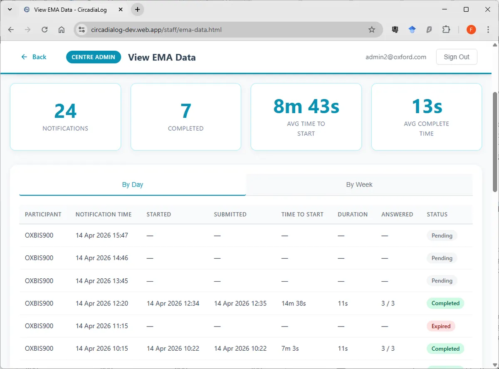The width and height of the screenshot is (499, 369).
Task: Open the tab search chevron dropdown
Action: coord(10,9)
